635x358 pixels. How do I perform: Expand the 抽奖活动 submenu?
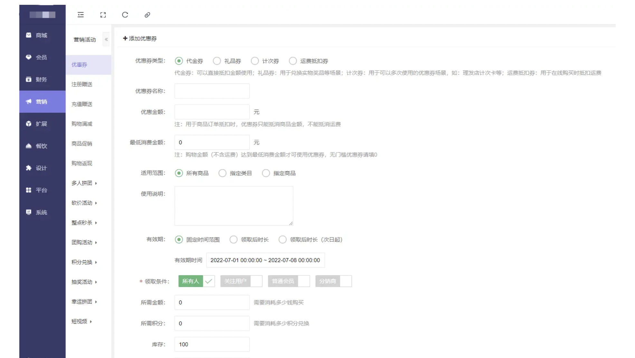(x=84, y=282)
